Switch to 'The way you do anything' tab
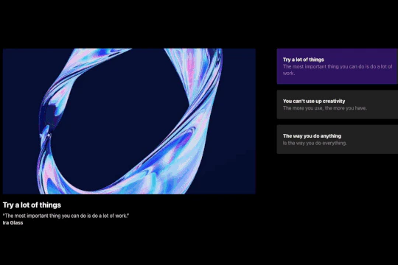The image size is (398, 265). [338, 139]
